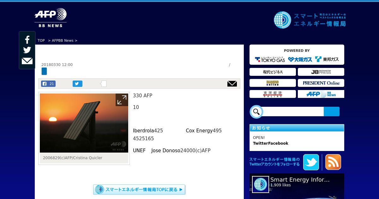Click the magnifying glass search icon
The image size is (379, 199).
pyautogui.click(x=256, y=112)
